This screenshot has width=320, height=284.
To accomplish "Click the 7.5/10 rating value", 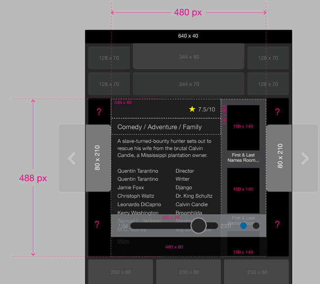I will tap(206, 109).
